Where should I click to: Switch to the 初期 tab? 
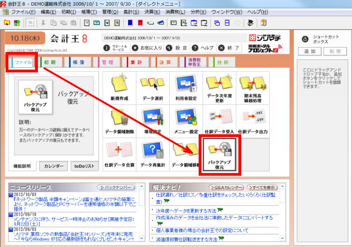49,62
